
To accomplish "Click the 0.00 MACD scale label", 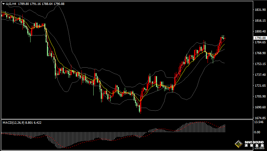I will 257,132.
